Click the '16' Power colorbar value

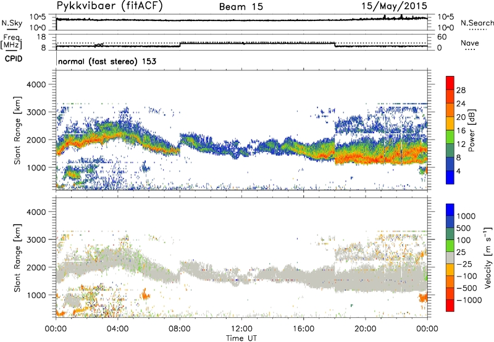[x=461, y=131]
